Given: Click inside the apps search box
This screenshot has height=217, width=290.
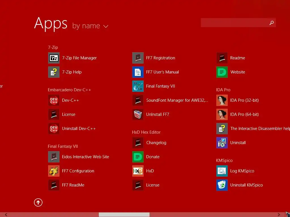Looking at the screenshot, I should pyautogui.click(x=234, y=23).
